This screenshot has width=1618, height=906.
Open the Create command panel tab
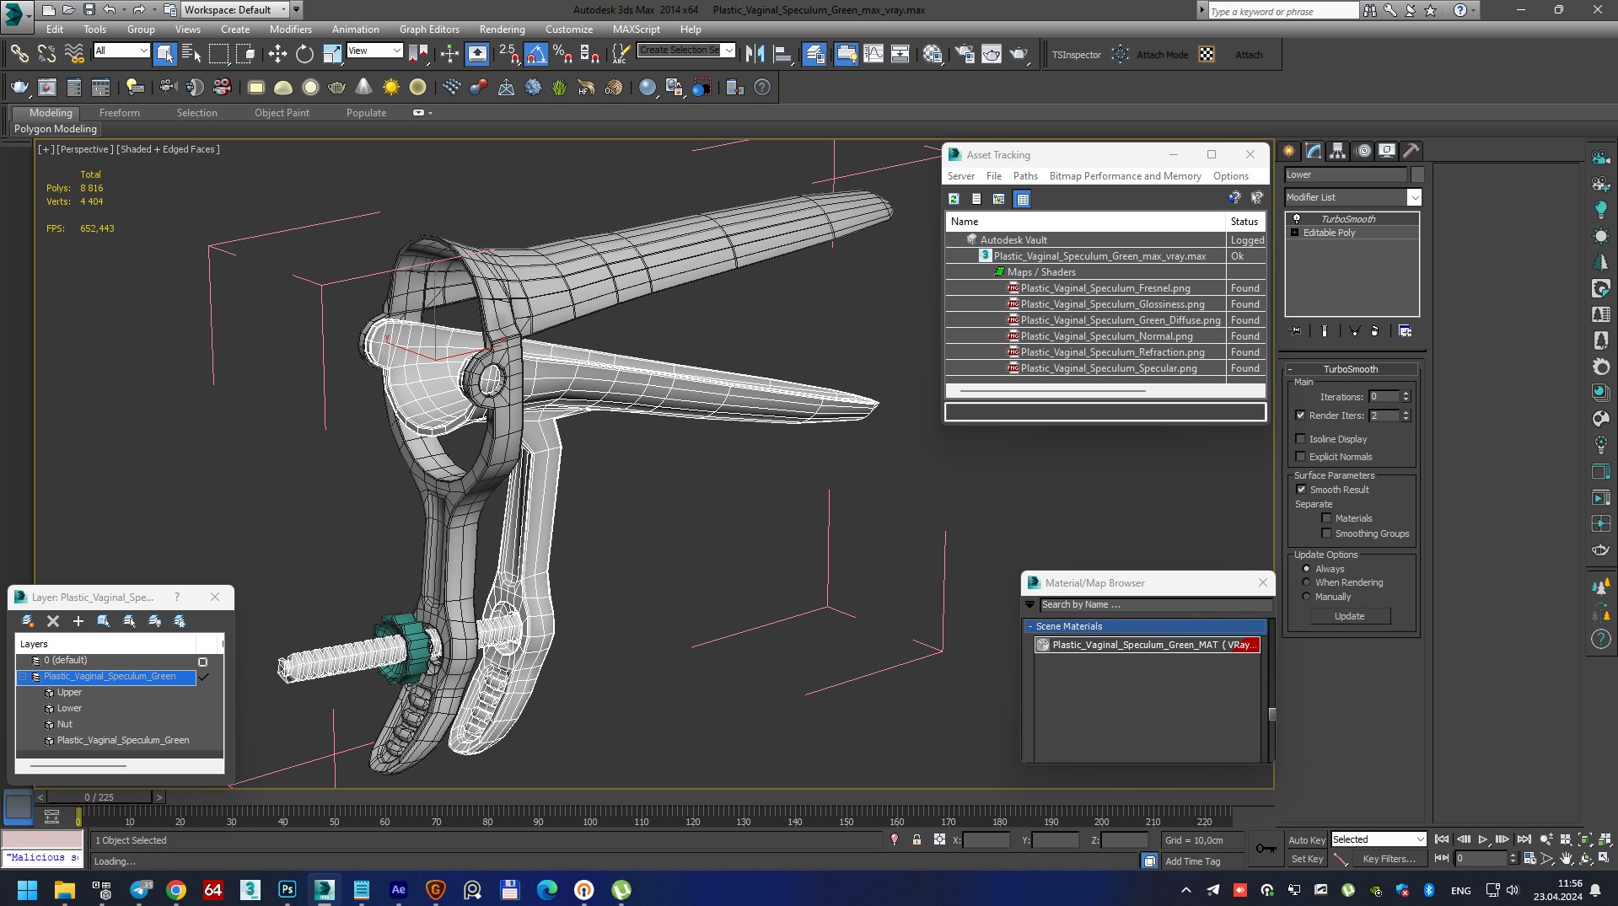point(1288,151)
